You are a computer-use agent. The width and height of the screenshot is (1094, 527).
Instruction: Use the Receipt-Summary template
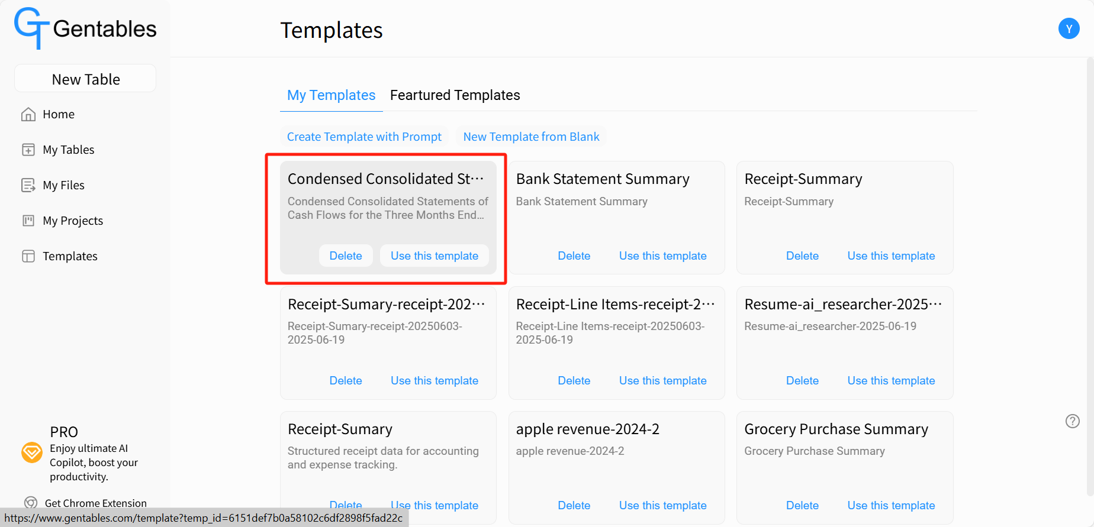point(891,256)
